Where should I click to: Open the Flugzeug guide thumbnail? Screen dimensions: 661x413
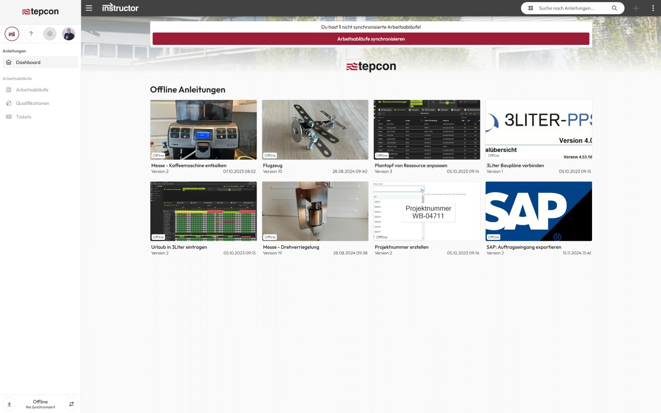(x=315, y=130)
